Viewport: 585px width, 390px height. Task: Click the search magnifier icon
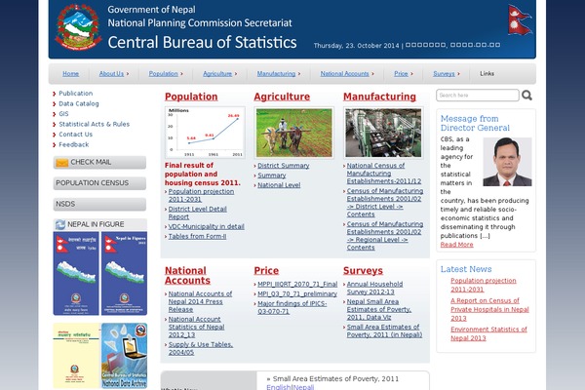click(x=526, y=96)
